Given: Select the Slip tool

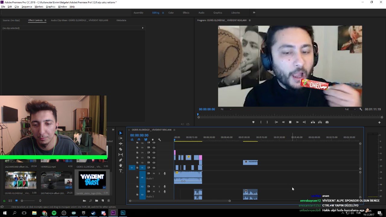Looking at the screenshot, I should coord(121,155).
